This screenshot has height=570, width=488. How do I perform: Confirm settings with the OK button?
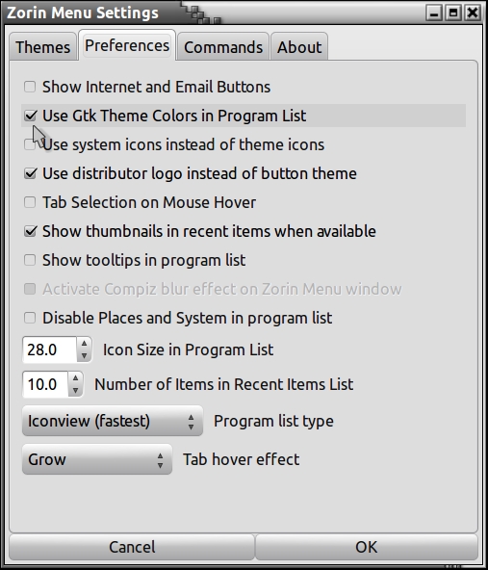click(x=367, y=547)
